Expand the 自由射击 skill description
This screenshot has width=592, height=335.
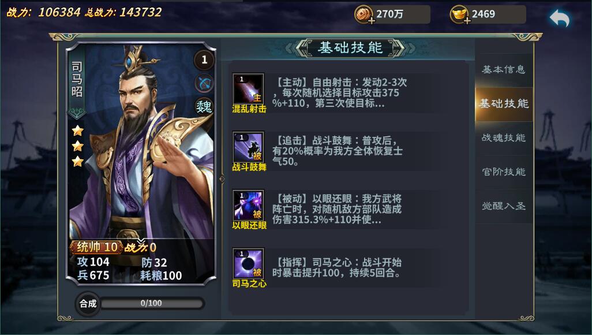[339, 92]
